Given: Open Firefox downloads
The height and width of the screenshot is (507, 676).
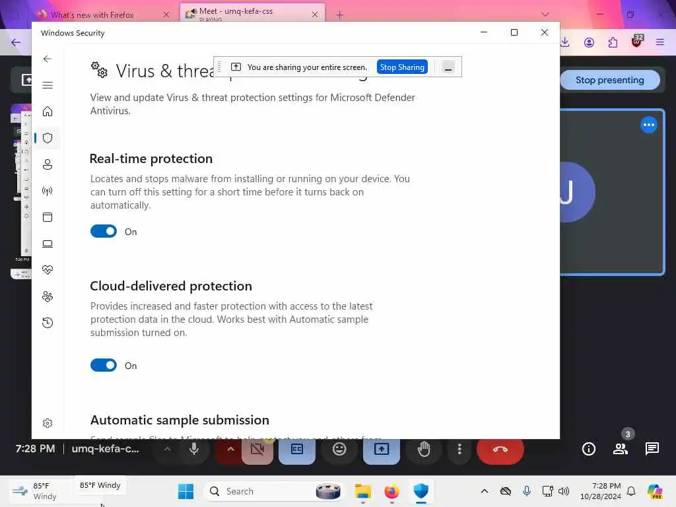Looking at the screenshot, I should click(x=565, y=42).
